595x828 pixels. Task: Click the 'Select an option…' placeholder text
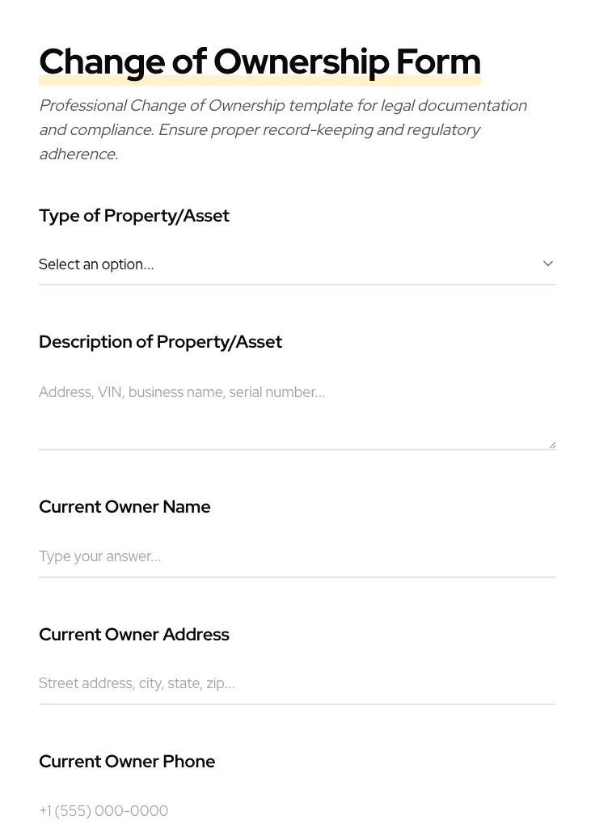pyautogui.click(x=96, y=264)
